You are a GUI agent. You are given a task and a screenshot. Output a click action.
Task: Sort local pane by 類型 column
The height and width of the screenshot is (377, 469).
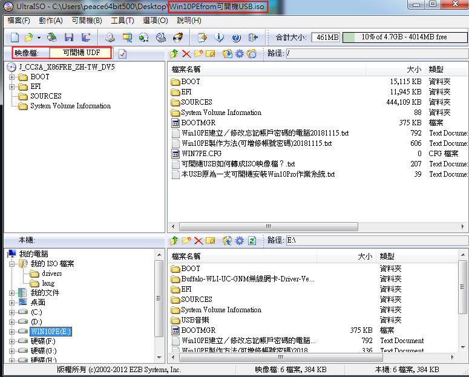pos(417,256)
